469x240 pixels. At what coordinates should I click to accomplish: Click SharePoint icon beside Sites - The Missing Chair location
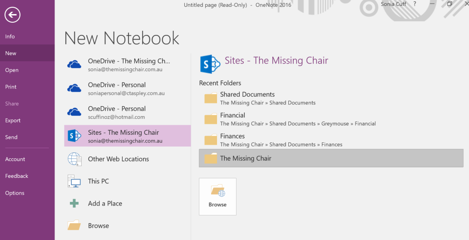74,136
